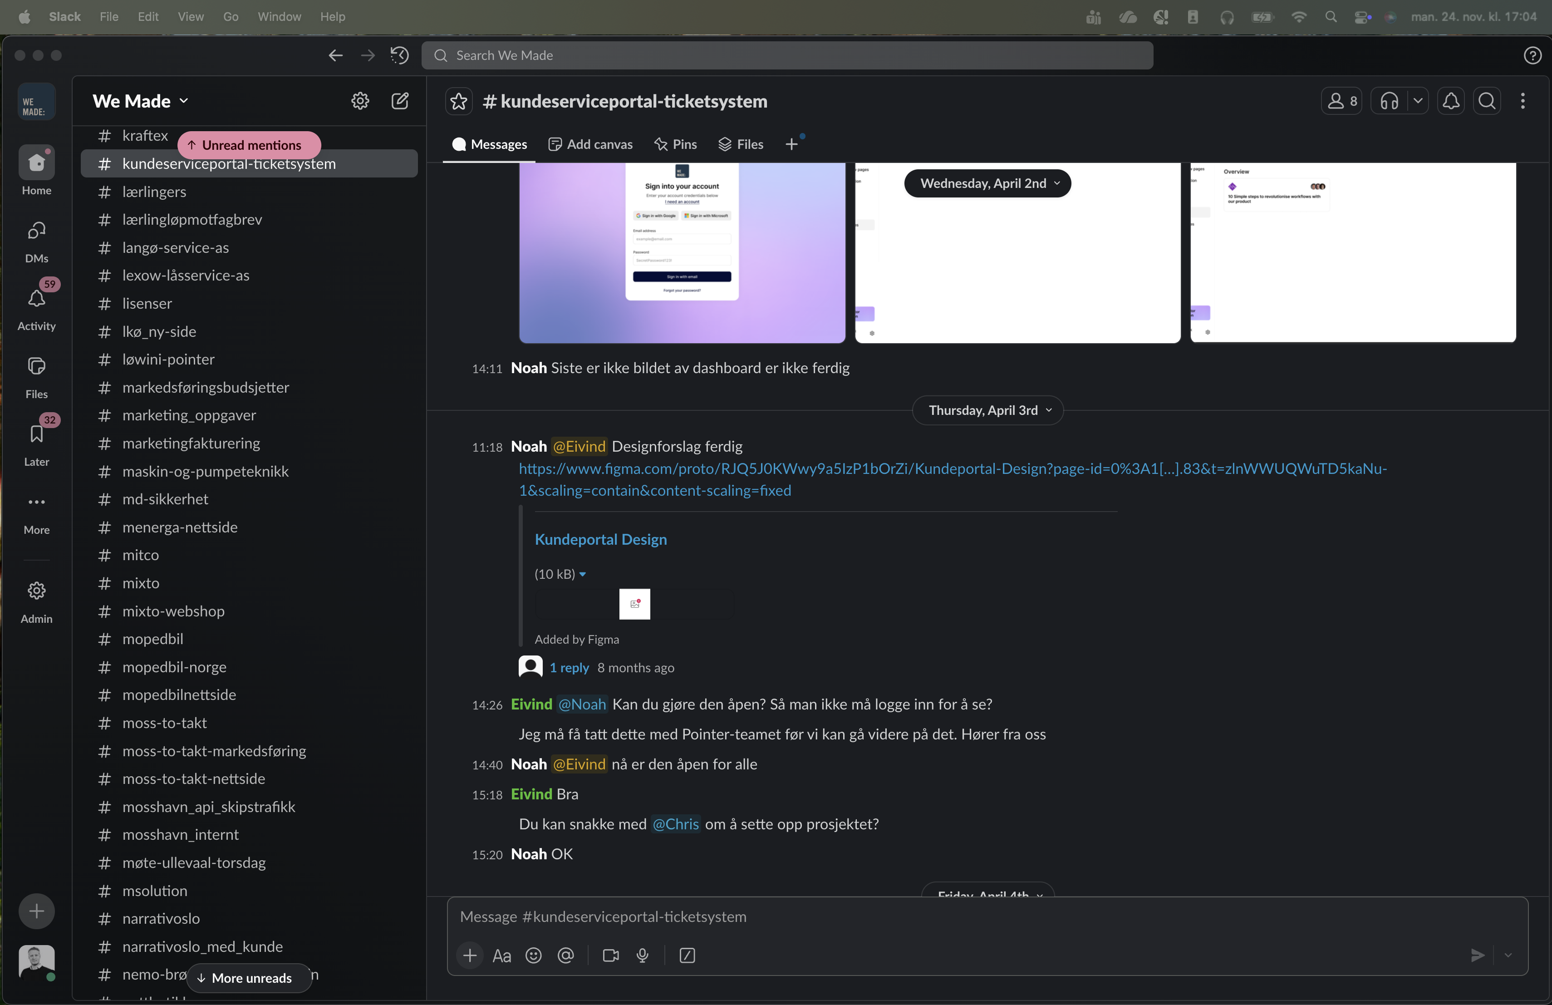Record an audio clip with microphone icon
Image resolution: width=1552 pixels, height=1005 pixels.
[642, 956]
